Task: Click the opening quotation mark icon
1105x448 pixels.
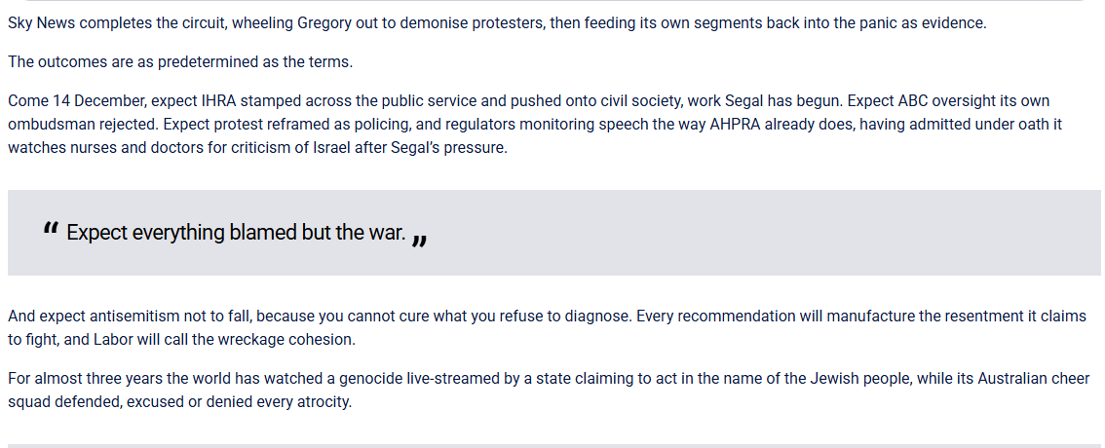Action: pos(50,228)
